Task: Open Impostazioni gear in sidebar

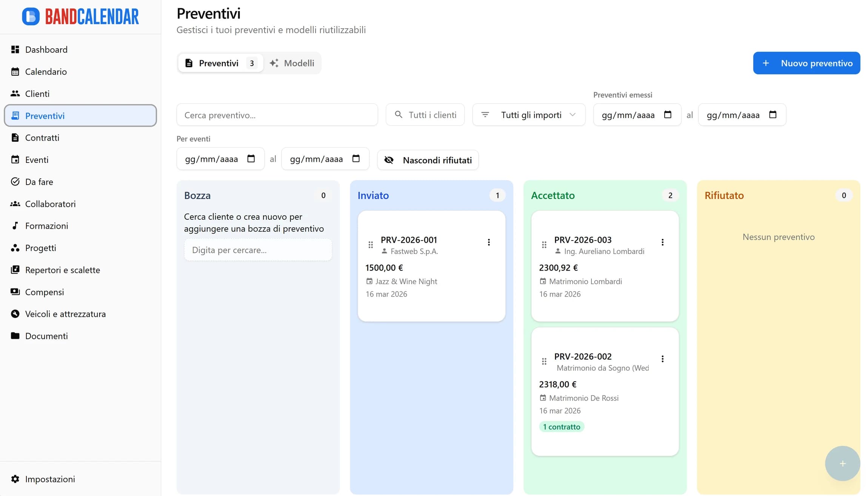Action: 15,479
